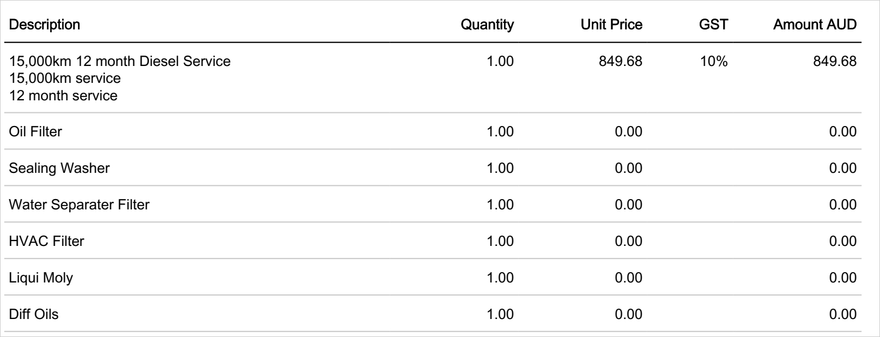The image size is (880, 337).
Task: Click the amount for HVAC Filter
Action: (842, 241)
